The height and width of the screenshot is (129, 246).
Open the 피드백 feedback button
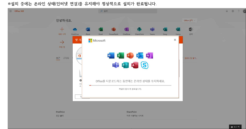pyautogui.click(x=235, y=127)
